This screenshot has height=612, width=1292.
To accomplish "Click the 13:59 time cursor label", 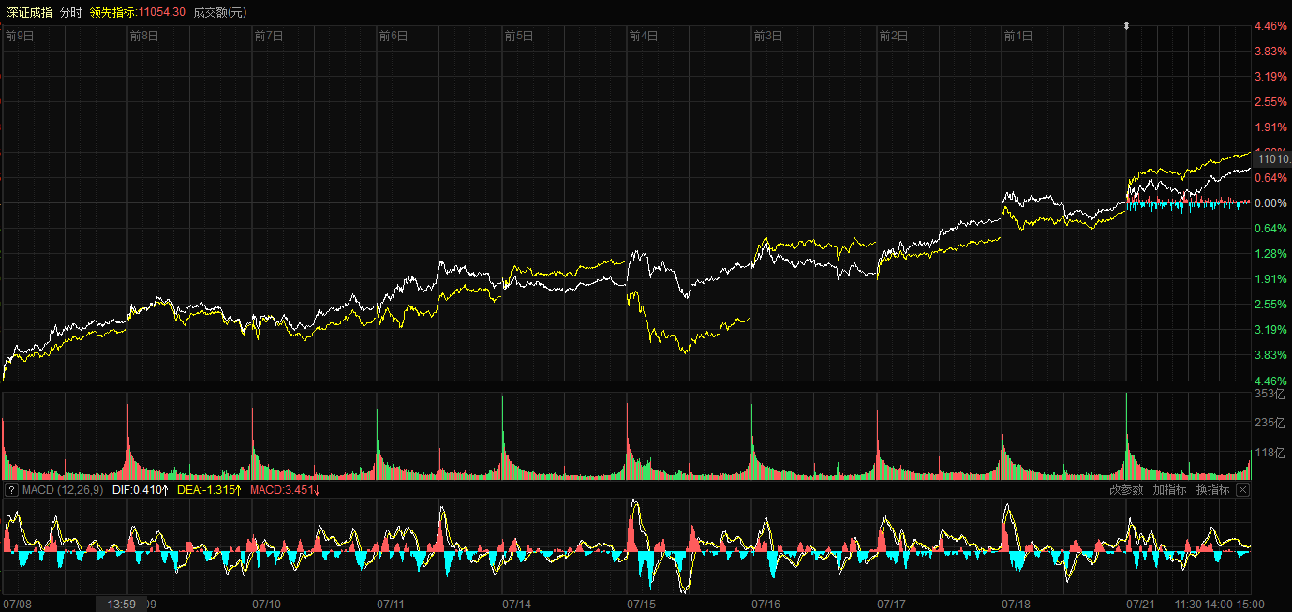I will coord(122,605).
